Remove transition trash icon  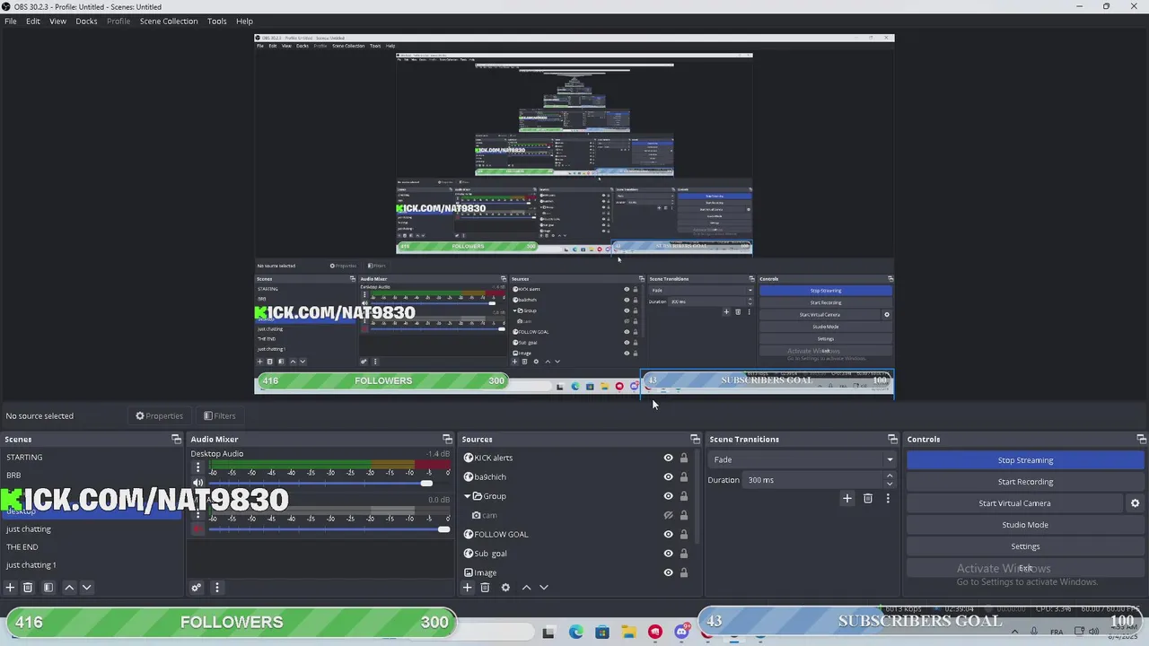867,498
